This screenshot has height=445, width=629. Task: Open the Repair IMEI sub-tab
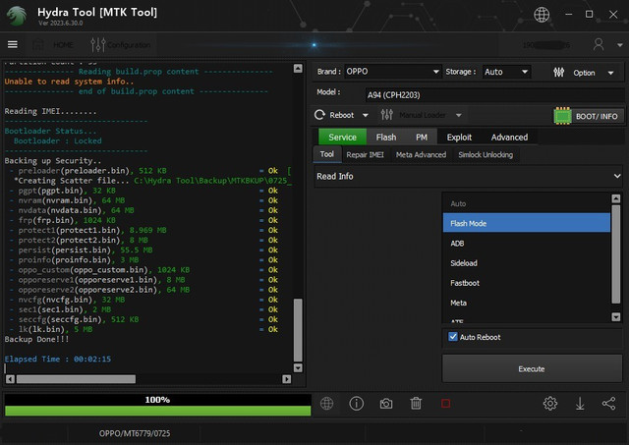coord(365,154)
